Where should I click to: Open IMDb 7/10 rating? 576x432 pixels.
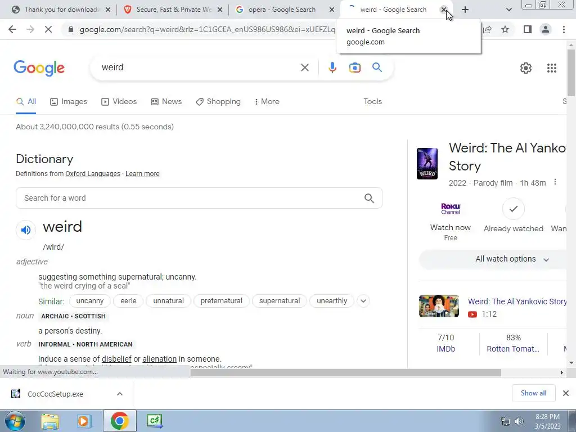click(445, 343)
